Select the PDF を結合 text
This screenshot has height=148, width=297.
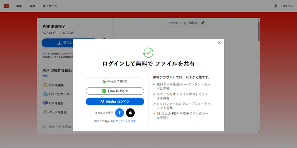point(56,103)
